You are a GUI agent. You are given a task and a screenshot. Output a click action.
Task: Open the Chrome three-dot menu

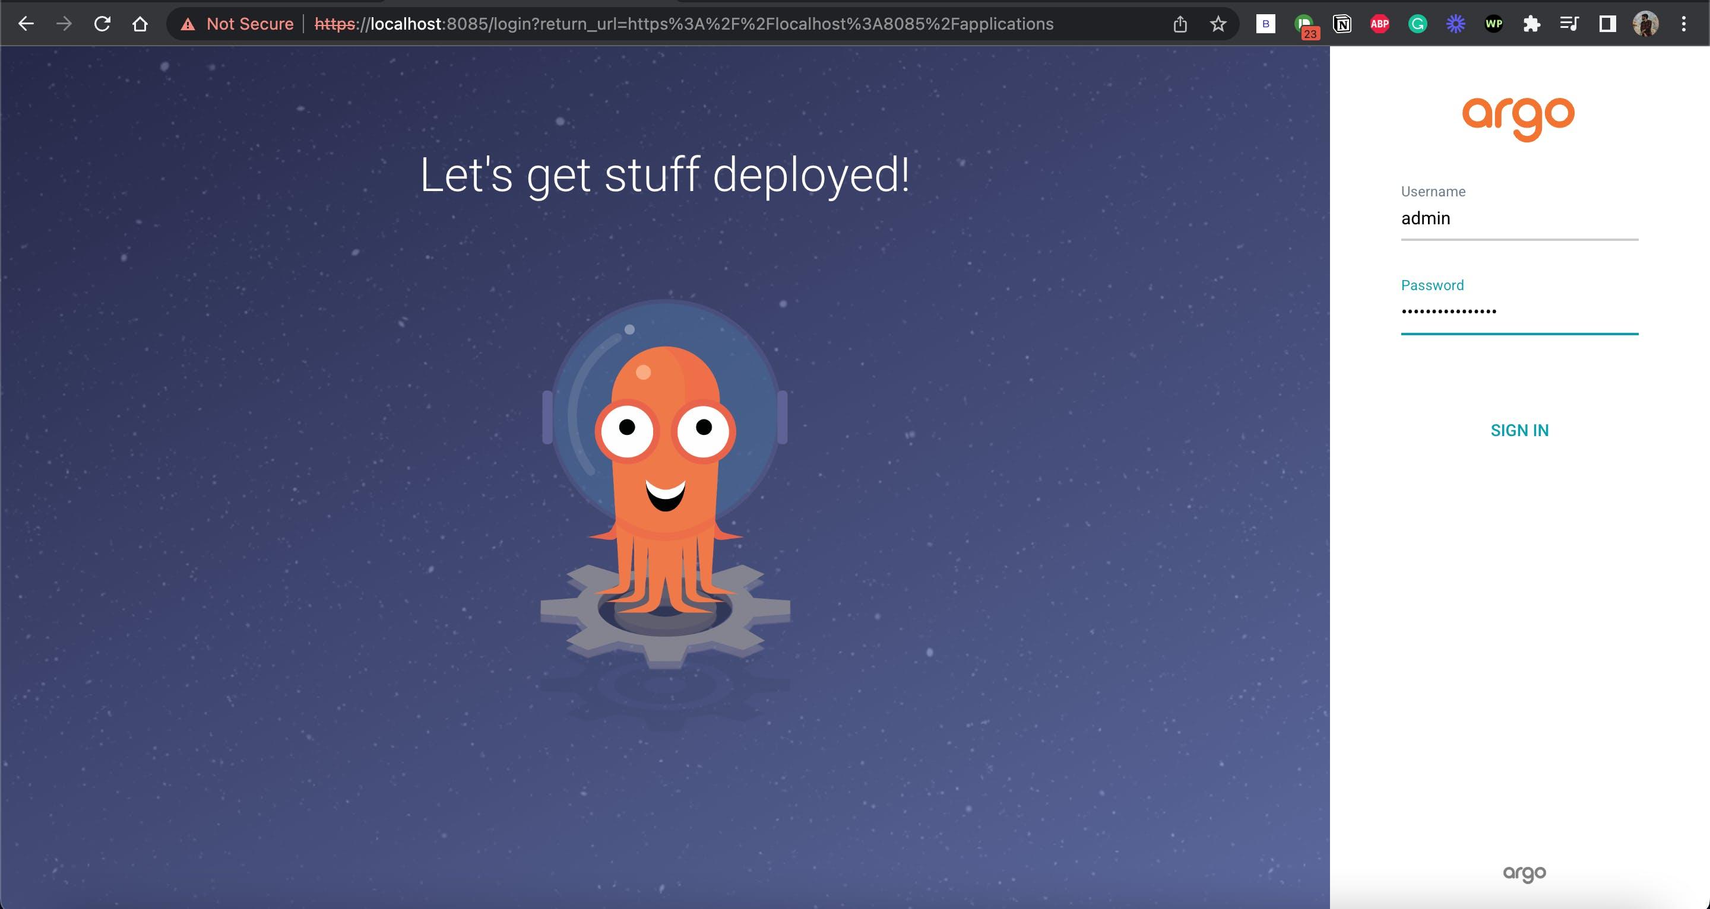pos(1686,23)
